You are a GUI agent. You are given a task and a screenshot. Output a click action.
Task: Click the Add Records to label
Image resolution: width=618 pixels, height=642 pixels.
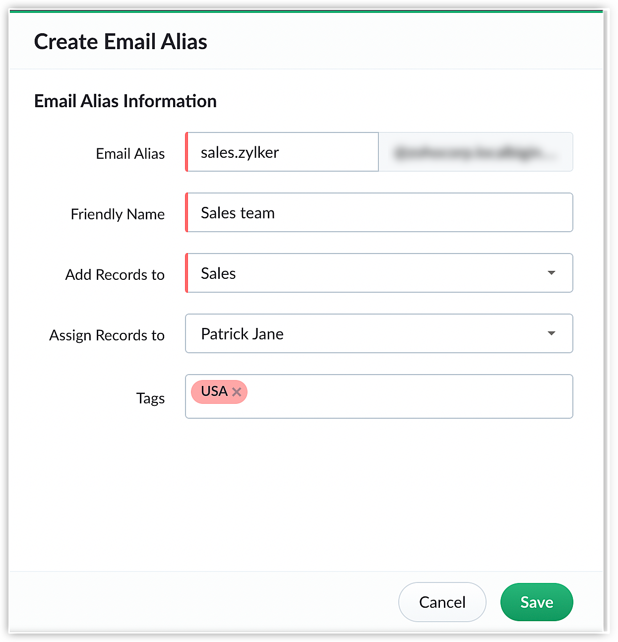pos(115,275)
